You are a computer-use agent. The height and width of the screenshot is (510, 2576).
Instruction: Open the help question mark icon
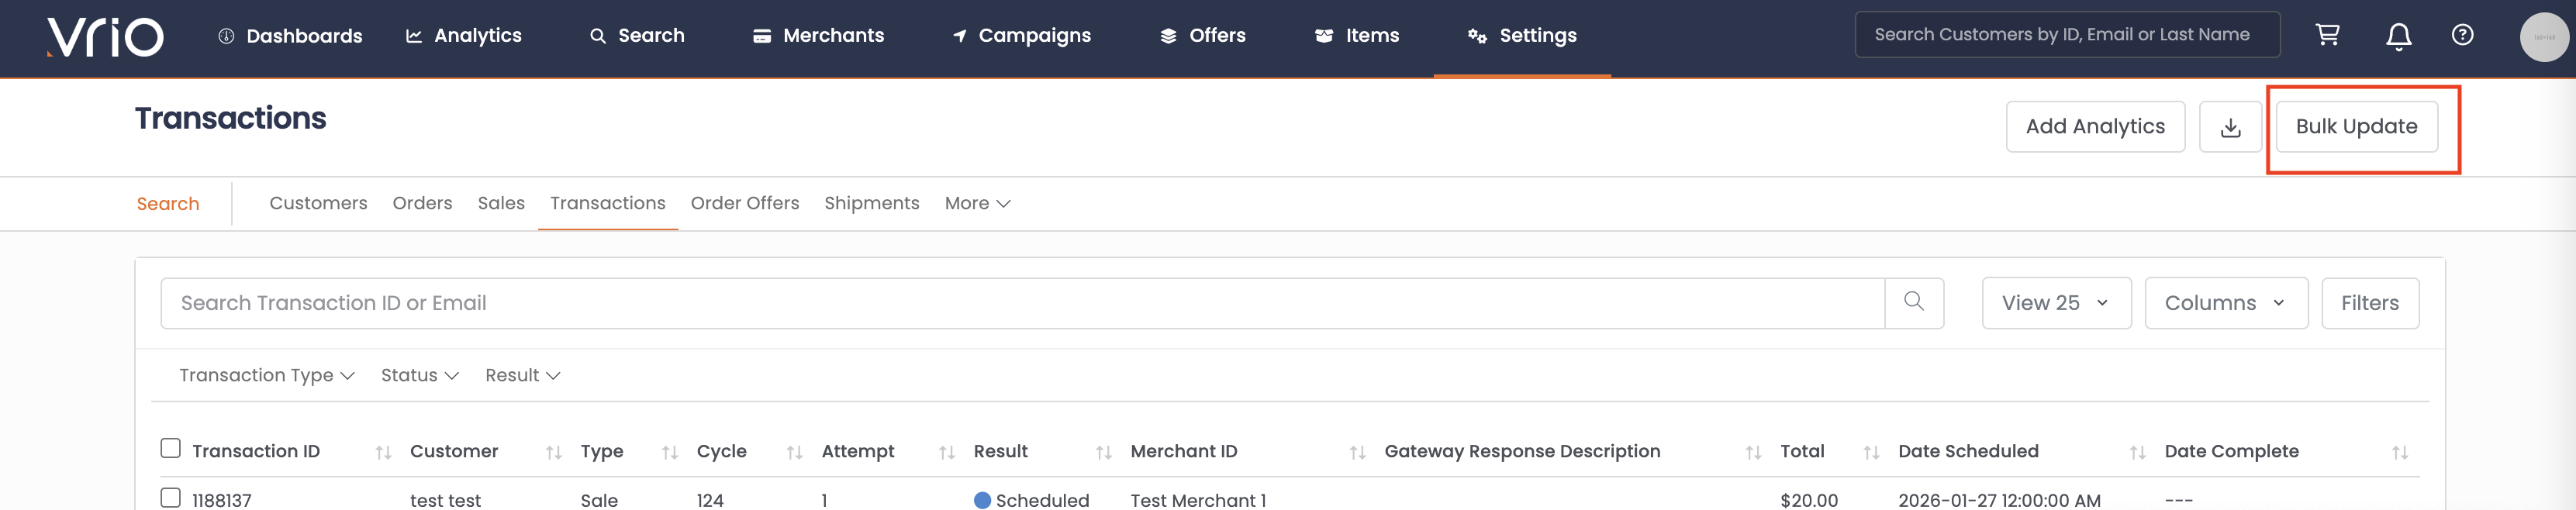[x=2462, y=35]
